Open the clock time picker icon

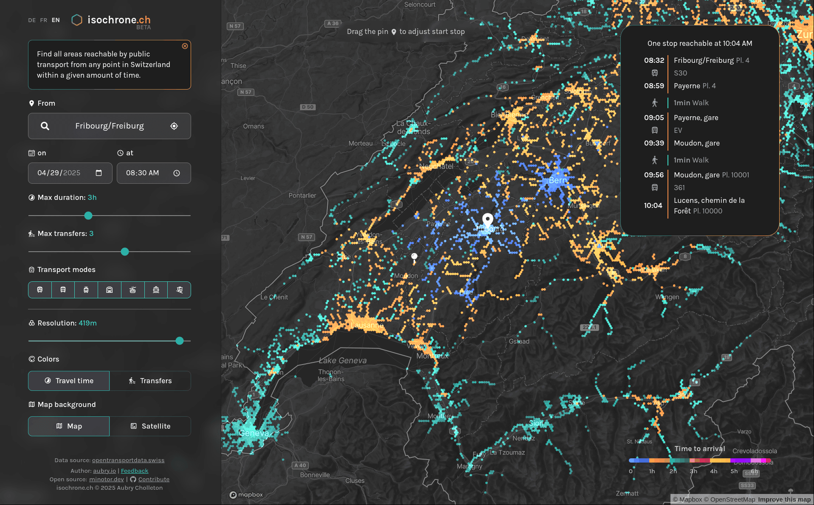pos(177,173)
